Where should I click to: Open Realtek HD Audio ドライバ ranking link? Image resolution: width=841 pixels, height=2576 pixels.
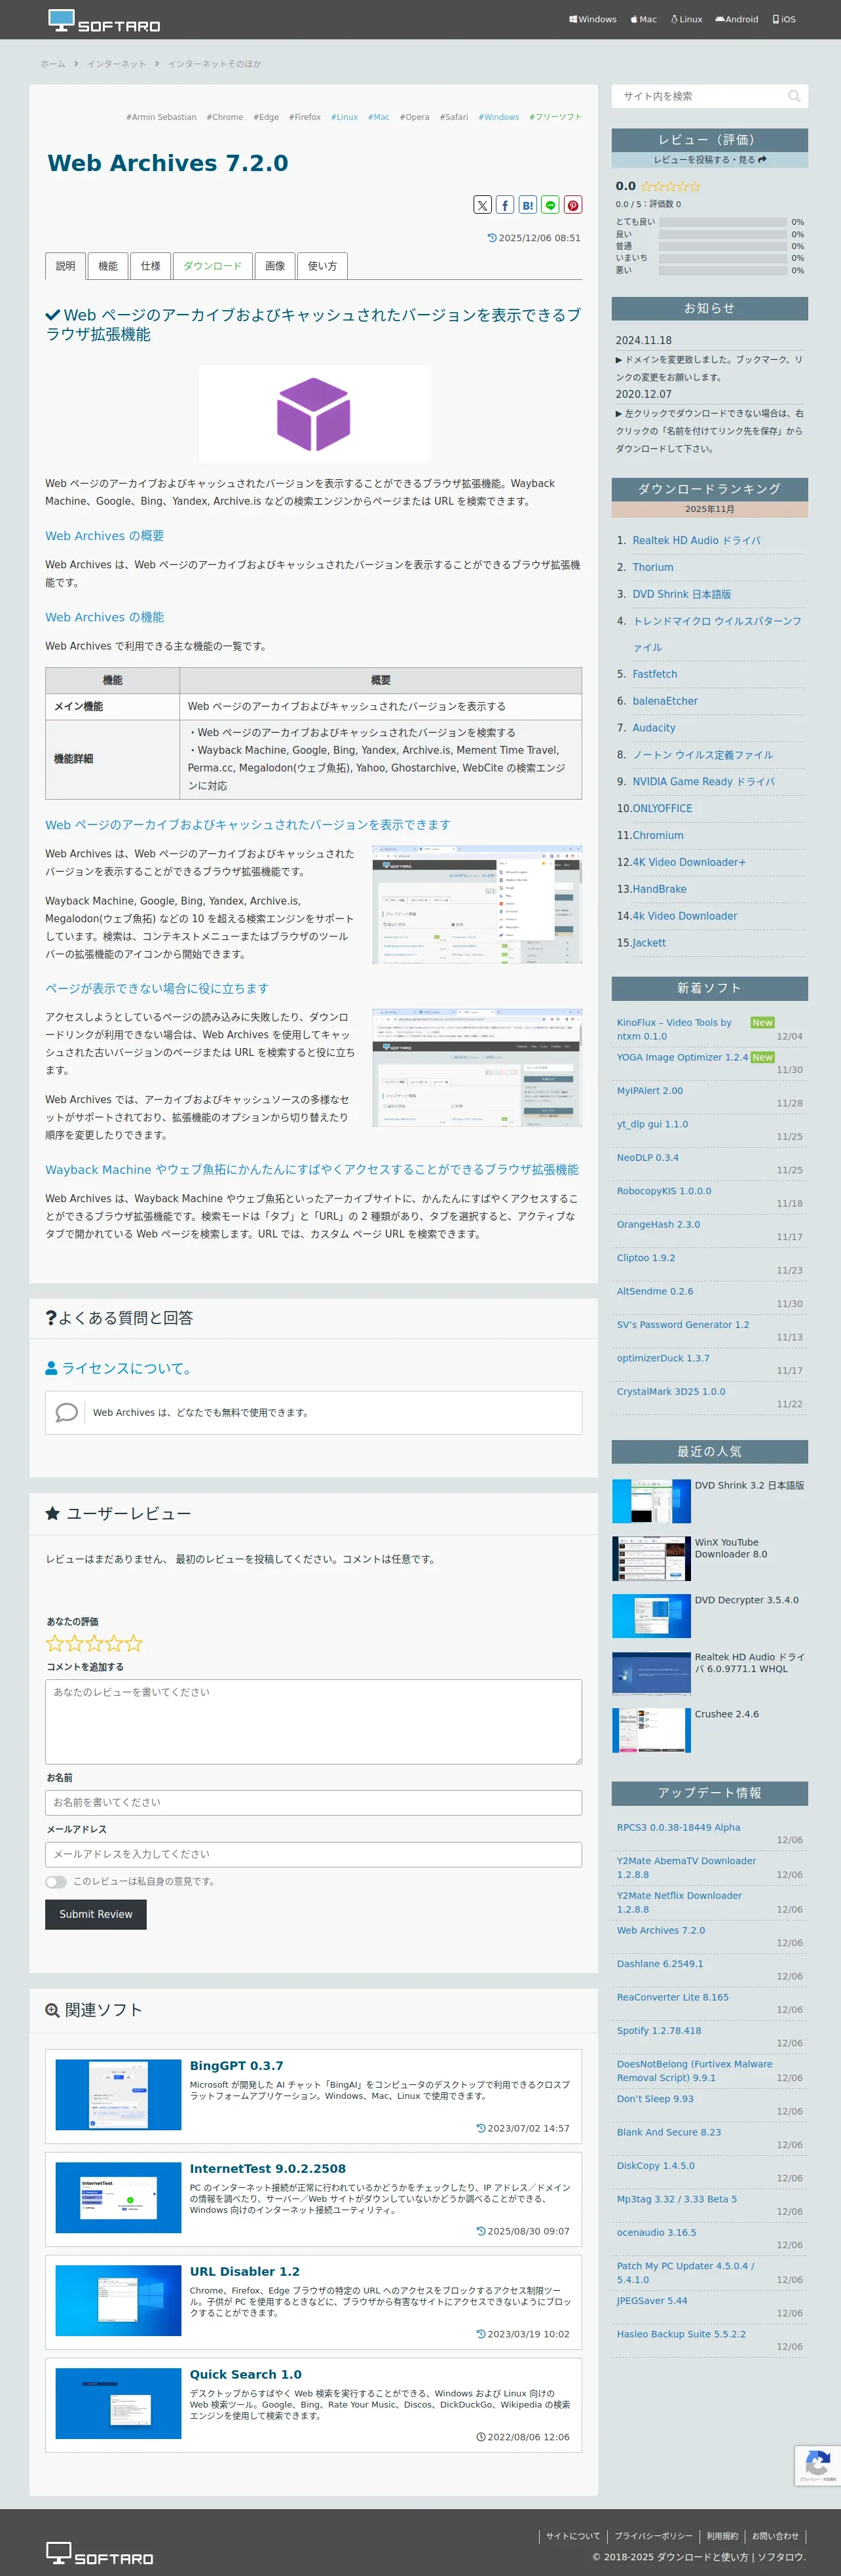696,540
